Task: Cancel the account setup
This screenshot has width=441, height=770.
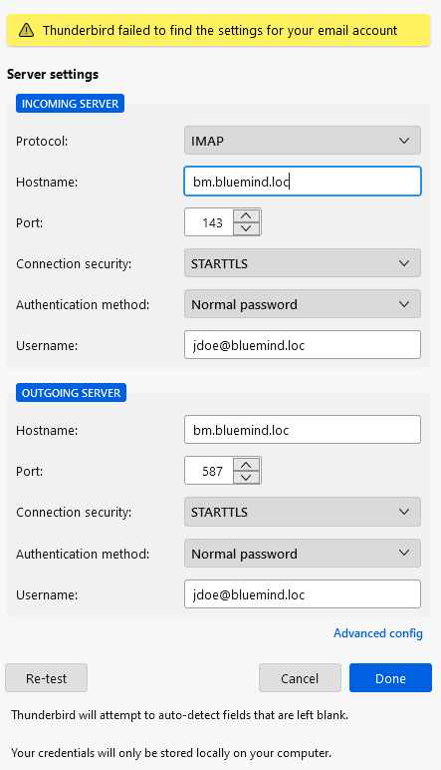Action: (300, 678)
